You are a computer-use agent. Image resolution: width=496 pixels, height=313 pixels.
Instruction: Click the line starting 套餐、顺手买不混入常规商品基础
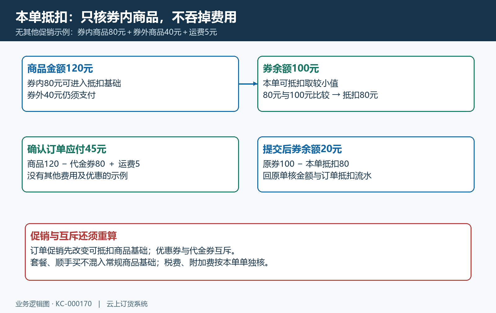tap(151, 262)
